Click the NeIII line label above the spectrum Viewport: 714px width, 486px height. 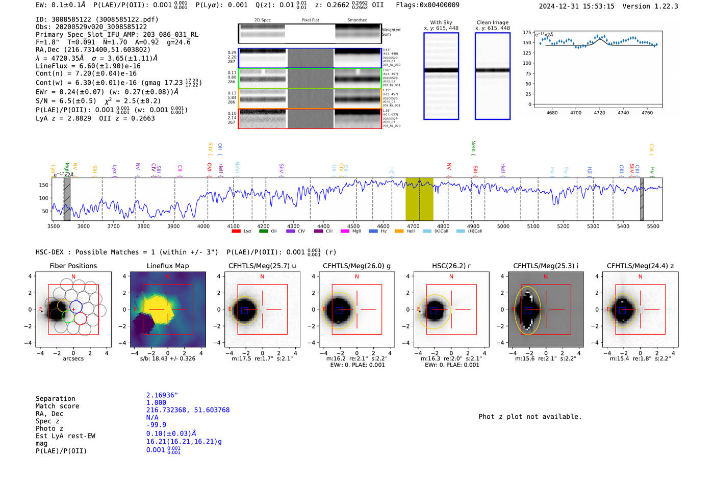[474, 147]
